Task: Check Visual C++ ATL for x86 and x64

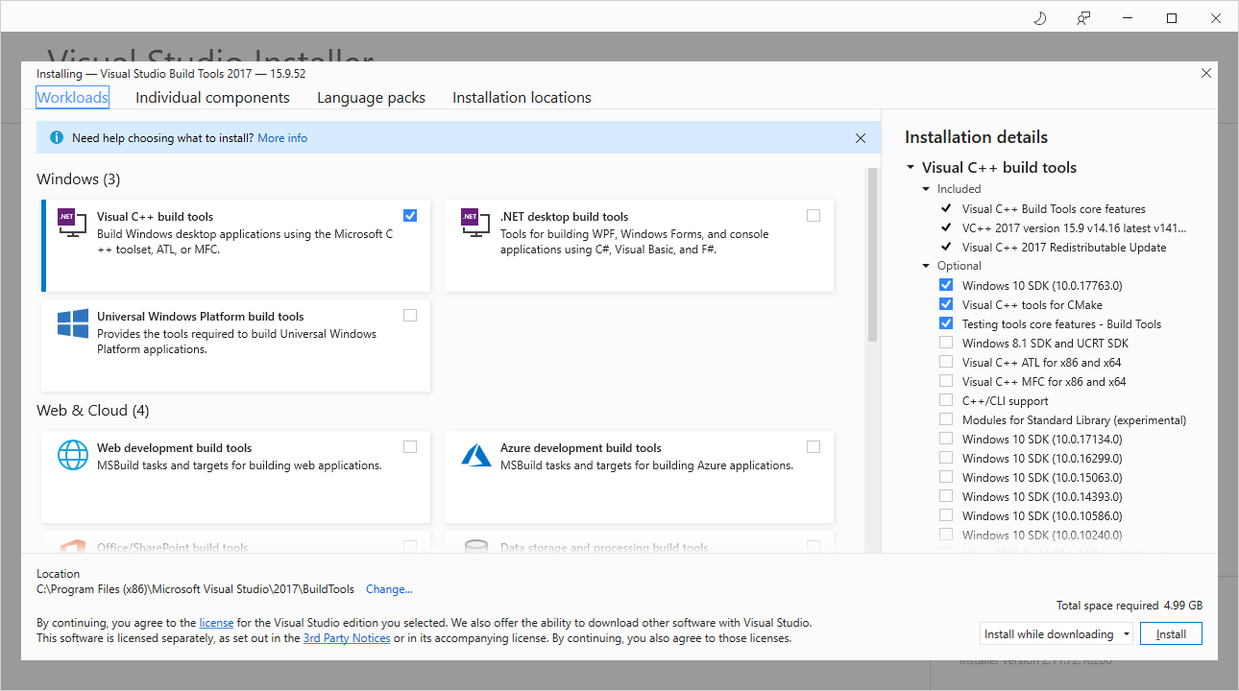Action: point(946,362)
